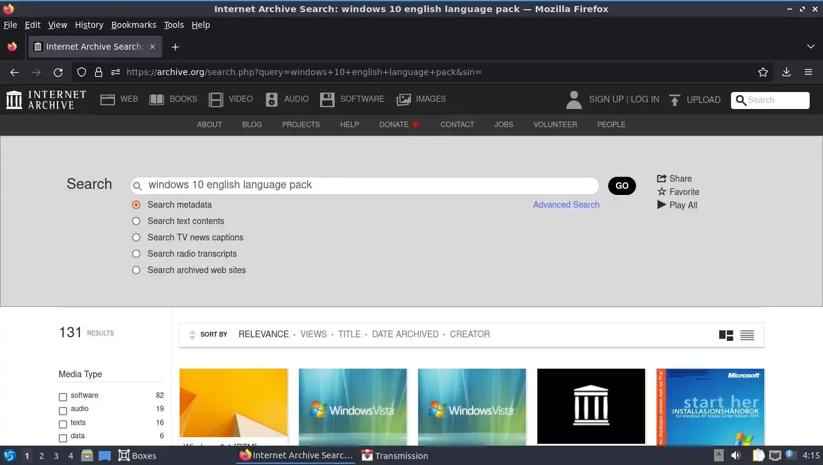Click the top-right site Search box
Screen dimensions: 823x465
click(x=770, y=101)
